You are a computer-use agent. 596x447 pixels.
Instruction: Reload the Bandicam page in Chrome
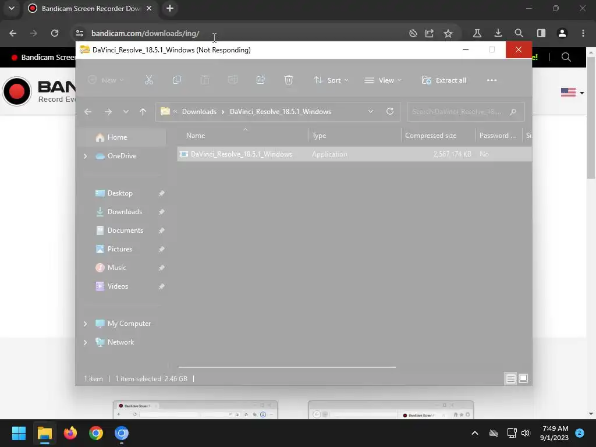coord(55,33)
